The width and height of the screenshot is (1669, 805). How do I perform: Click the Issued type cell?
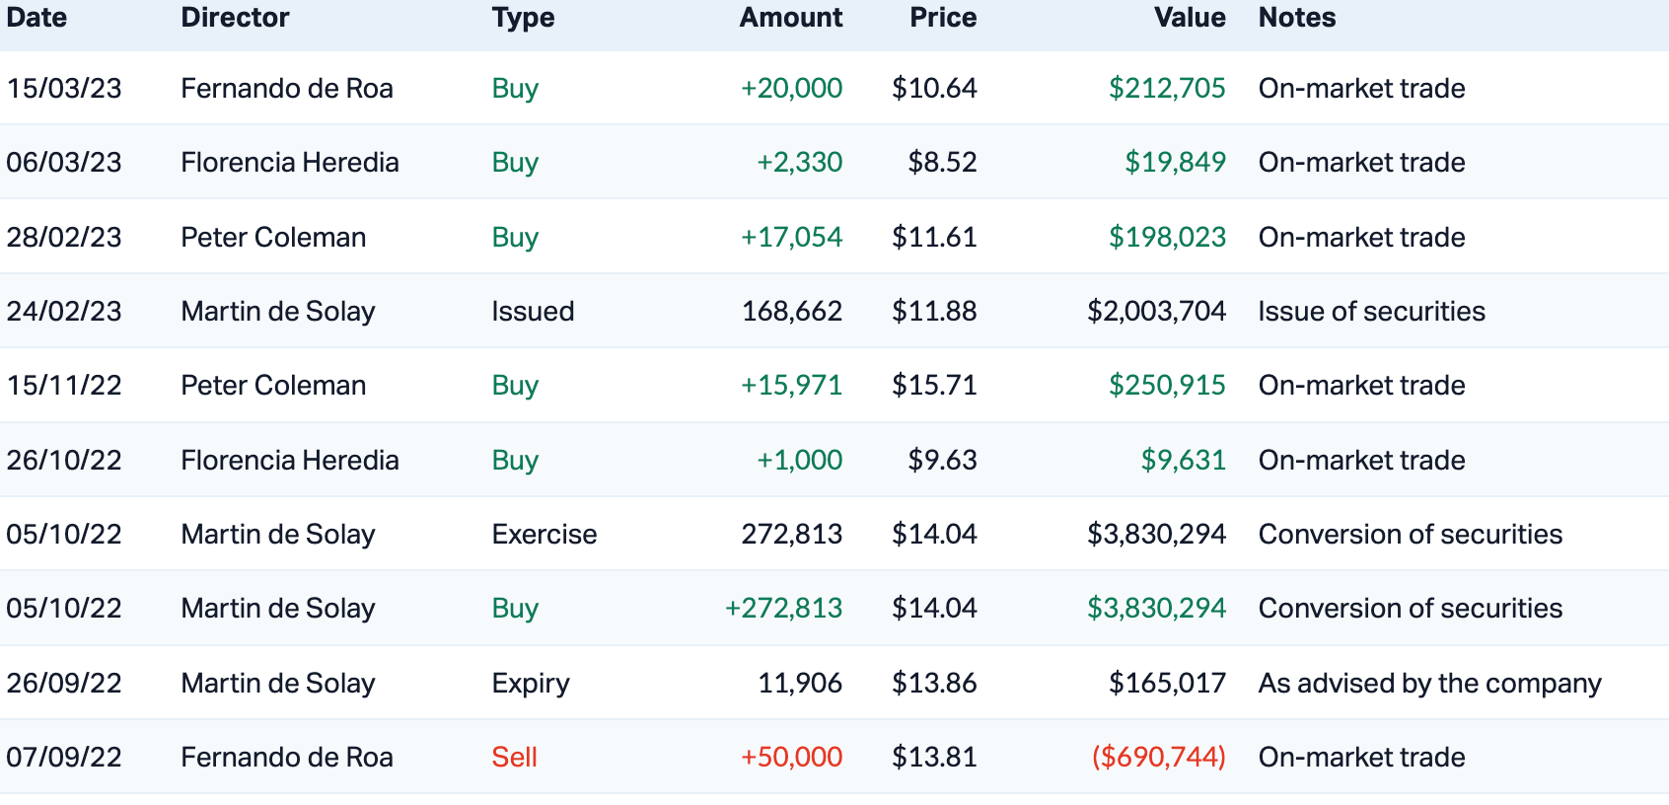point(533,312)
